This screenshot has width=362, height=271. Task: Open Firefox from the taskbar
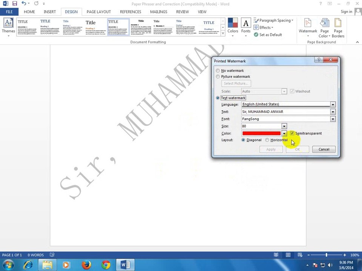click(x=86, y=265)
